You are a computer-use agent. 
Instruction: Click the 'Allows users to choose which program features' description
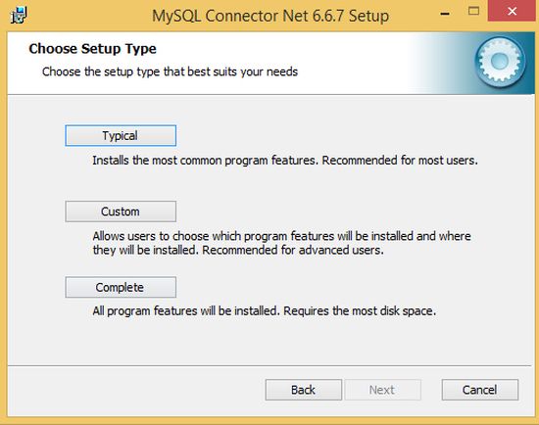tap(281, 243)
